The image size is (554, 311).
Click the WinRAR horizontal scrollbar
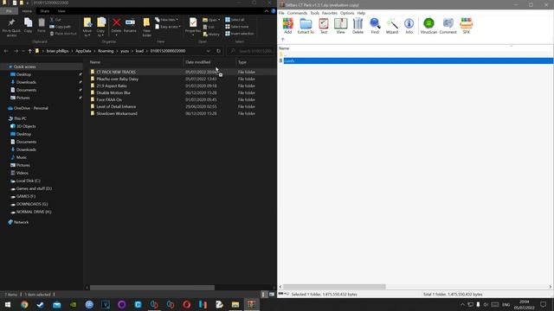[x=334, y=287]
